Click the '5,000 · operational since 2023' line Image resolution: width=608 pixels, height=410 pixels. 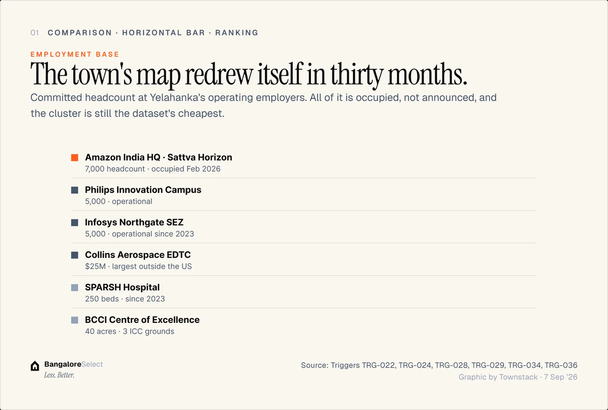(139, 234)
